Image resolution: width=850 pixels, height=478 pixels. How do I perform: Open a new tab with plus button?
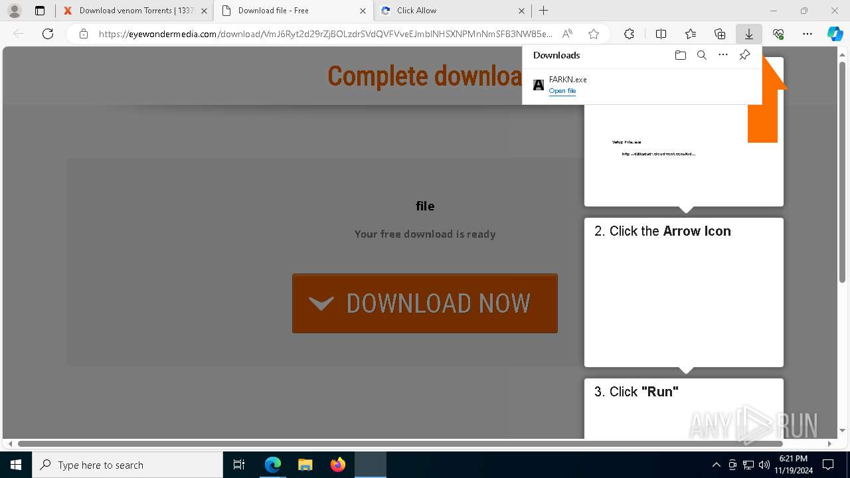[543, 11]
